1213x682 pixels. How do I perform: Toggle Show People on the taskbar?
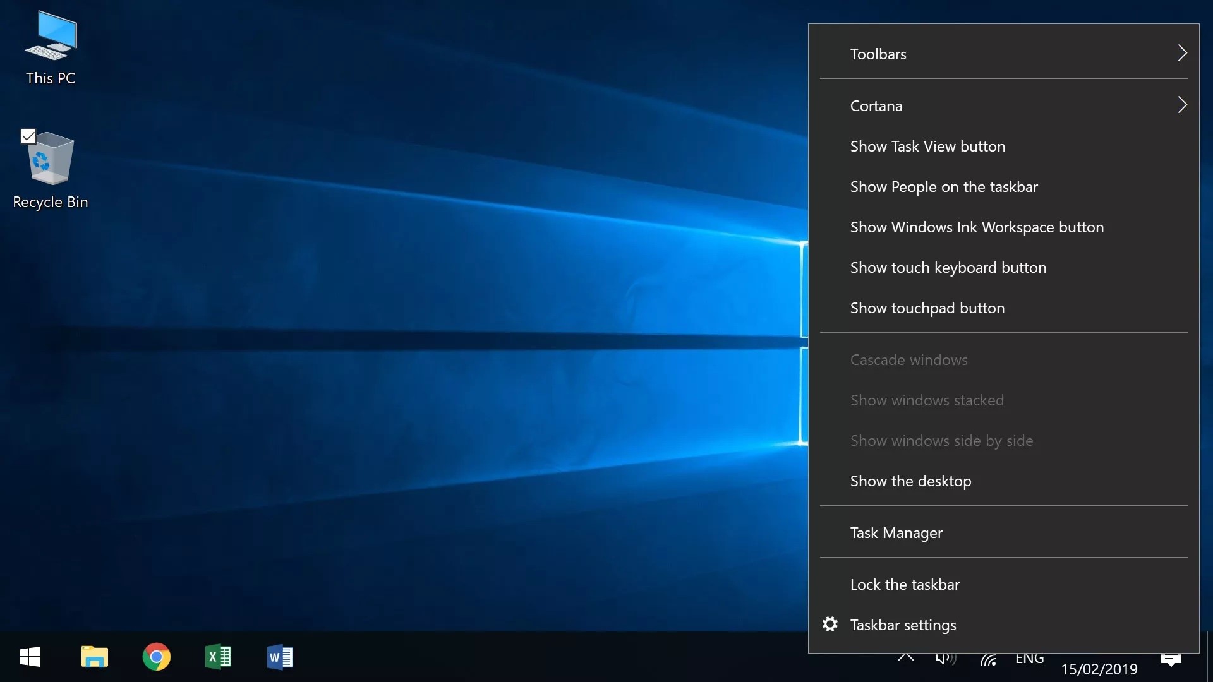coord(944,187)
